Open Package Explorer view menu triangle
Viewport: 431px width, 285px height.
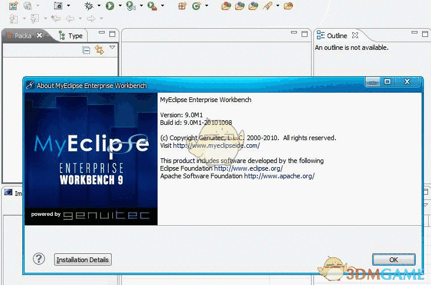(112, 48)
